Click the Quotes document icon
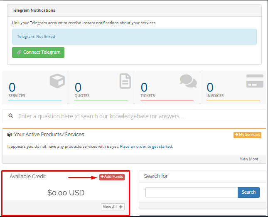Screen dimensions: 268x217 pos(125,81)
